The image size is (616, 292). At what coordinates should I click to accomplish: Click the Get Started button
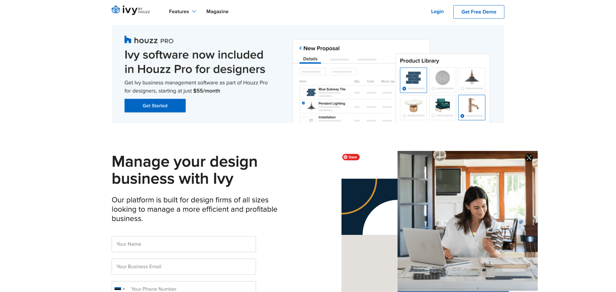click(x=155, y=106)
